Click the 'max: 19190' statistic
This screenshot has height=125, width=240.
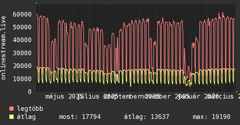(x=211, y=117)
